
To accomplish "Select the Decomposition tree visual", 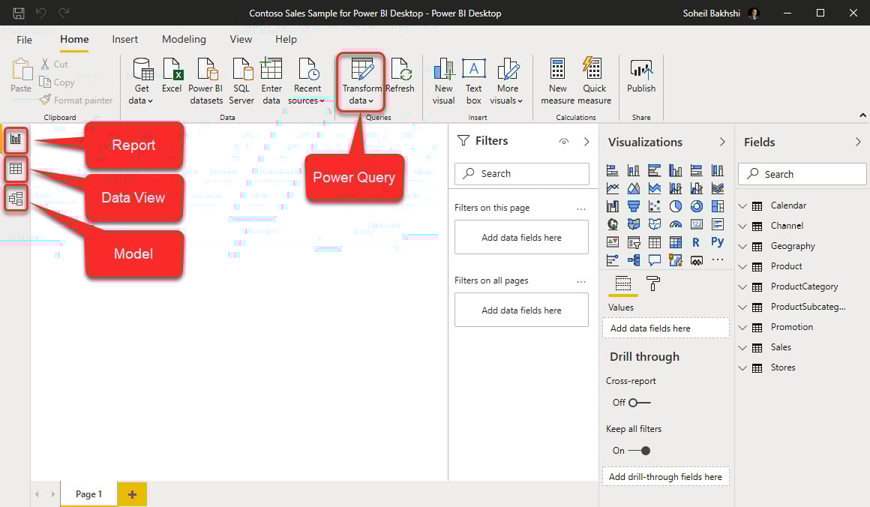I will 633,259.
